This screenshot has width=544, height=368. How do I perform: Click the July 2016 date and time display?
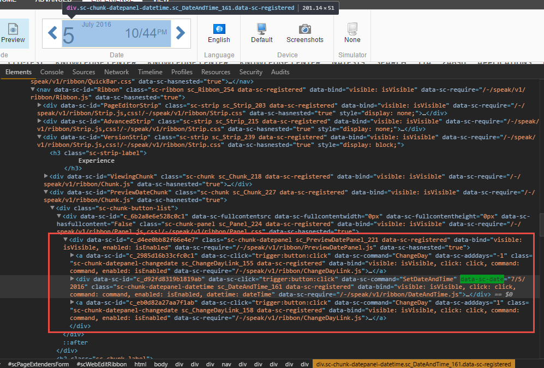[116, 33]
